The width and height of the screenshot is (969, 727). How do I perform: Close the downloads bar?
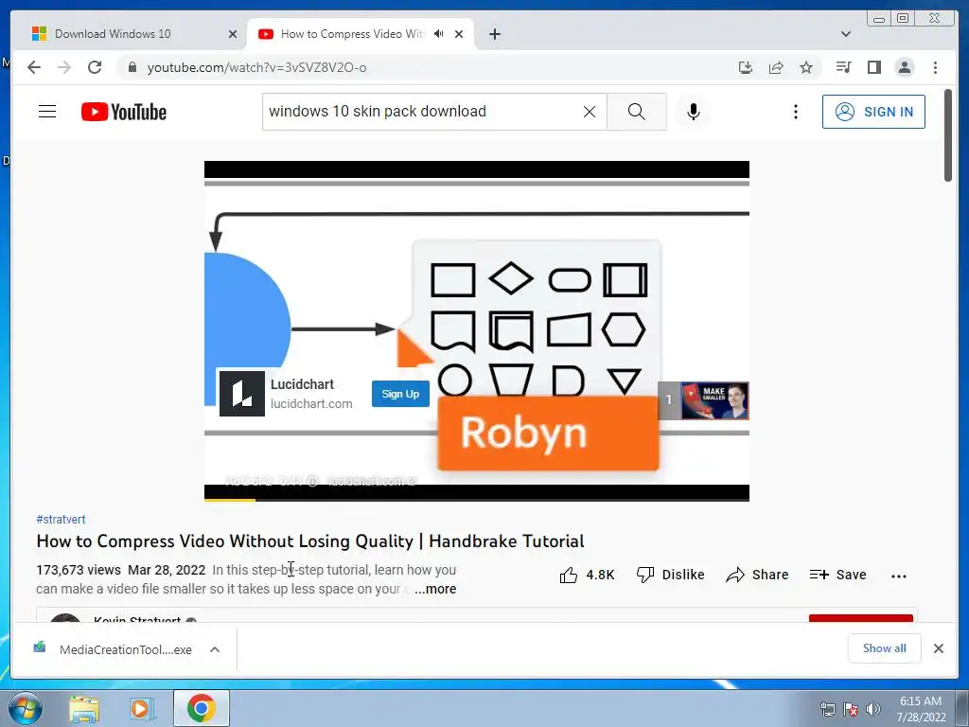938,648
